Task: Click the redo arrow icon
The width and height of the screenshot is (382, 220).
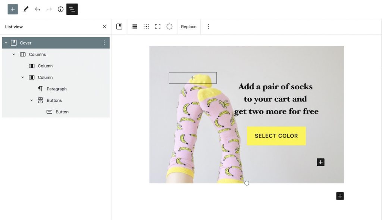Action: click(49, 9)
